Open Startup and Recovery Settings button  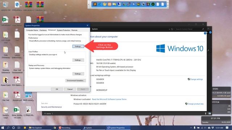[78, 74]
